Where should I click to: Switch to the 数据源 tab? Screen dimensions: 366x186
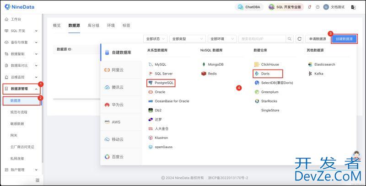click(74, 26)
